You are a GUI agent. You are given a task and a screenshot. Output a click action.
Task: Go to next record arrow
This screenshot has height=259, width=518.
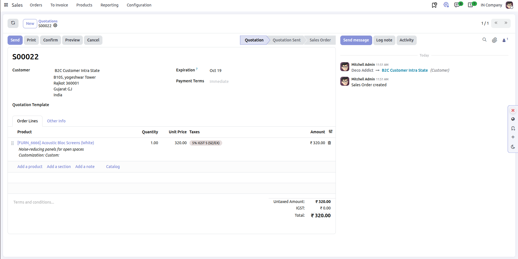point(506,23)
